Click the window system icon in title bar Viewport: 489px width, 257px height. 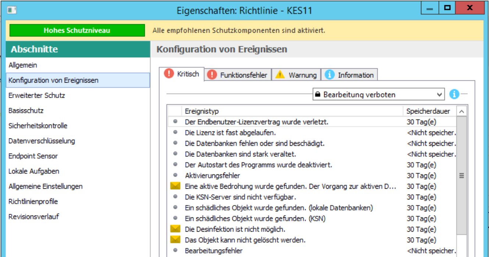coord(12,10)
